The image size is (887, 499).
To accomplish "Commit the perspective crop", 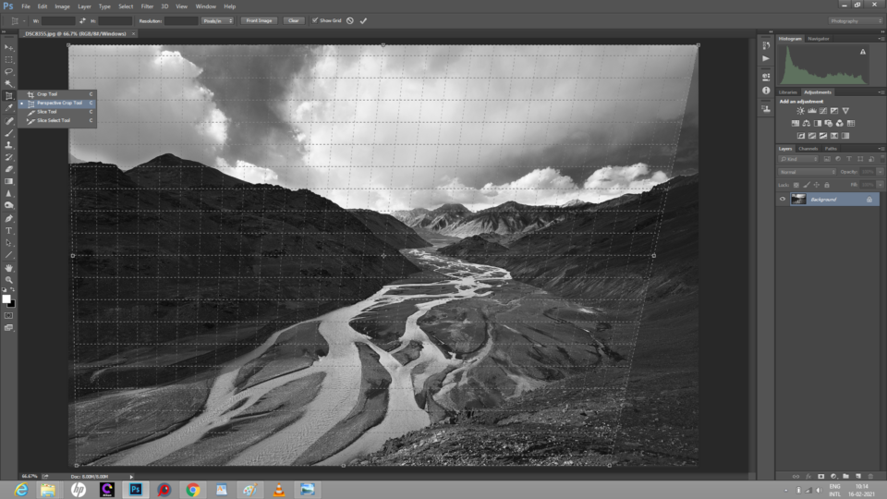I will pyautogui.click(x=364, y=21).
